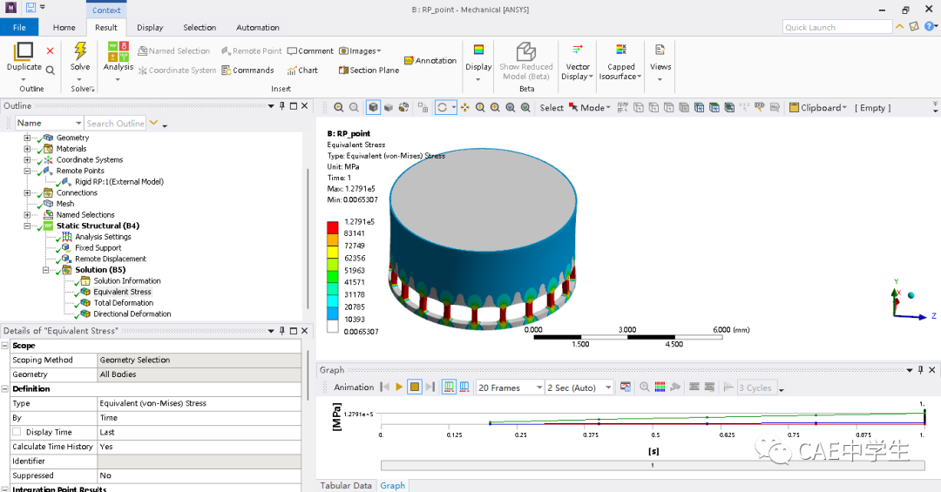Click the red top band of the legend
The image size is (941, 492).
[333, 227]
